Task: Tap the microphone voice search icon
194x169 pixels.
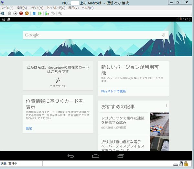Action: [x=164, y=35]
